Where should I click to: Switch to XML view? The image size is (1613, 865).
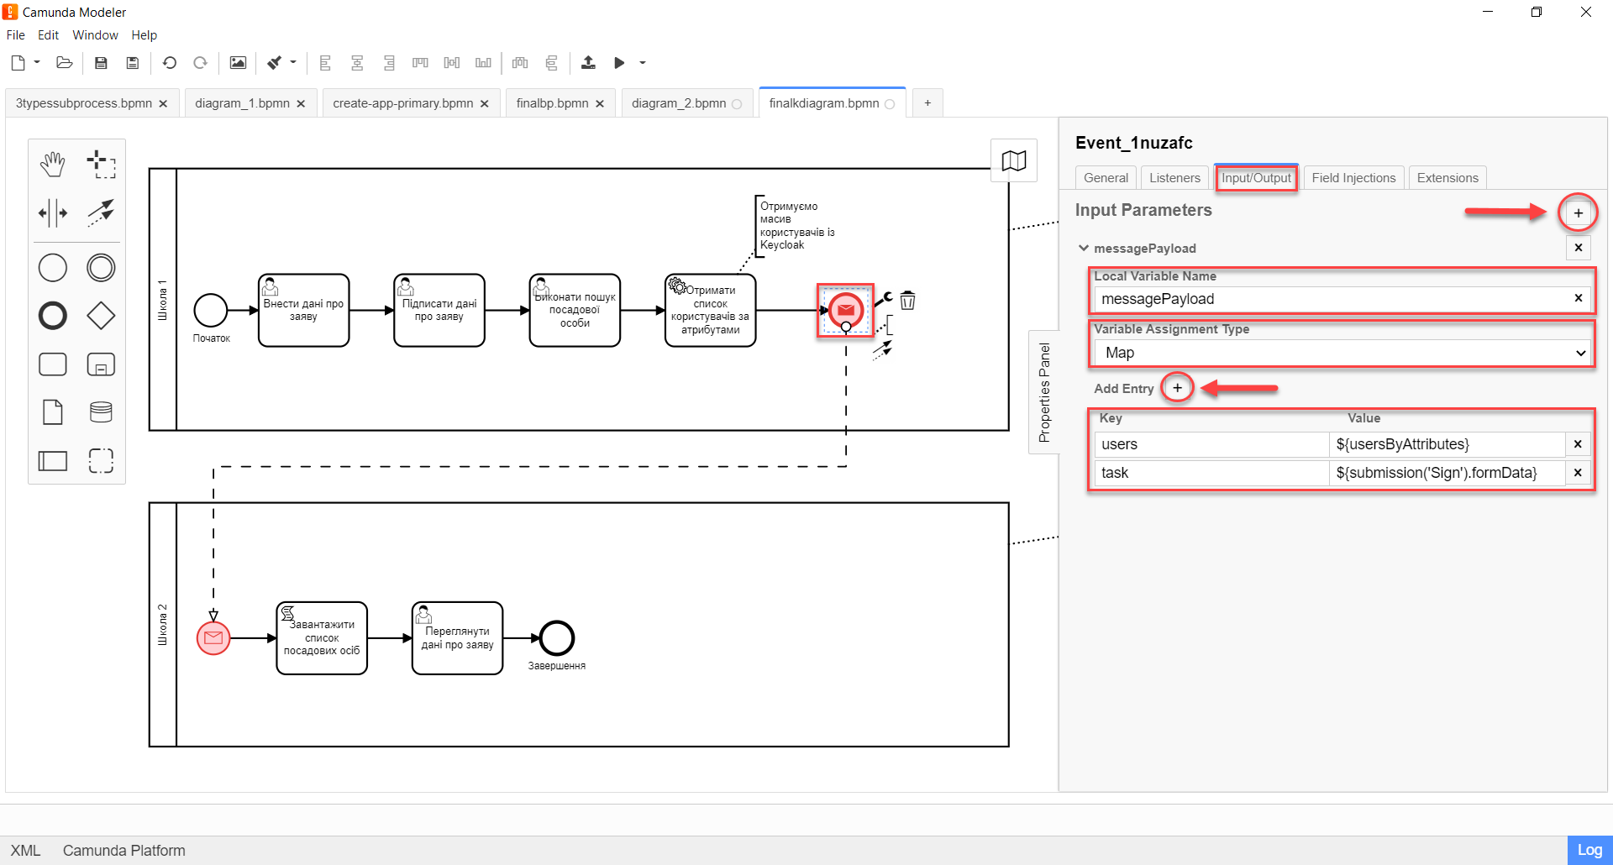25,851
